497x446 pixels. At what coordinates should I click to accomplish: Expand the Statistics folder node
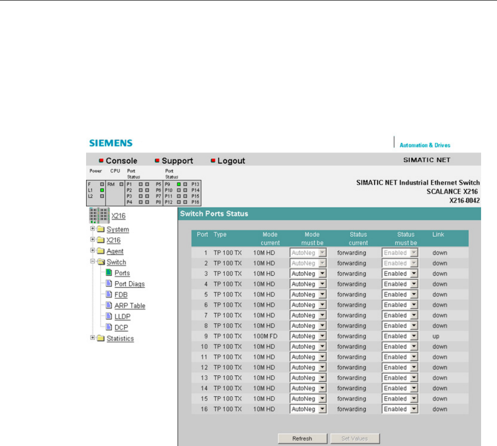coord(93,338)
